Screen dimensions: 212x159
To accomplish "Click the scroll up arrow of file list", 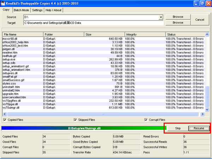I will coord(207,35).
